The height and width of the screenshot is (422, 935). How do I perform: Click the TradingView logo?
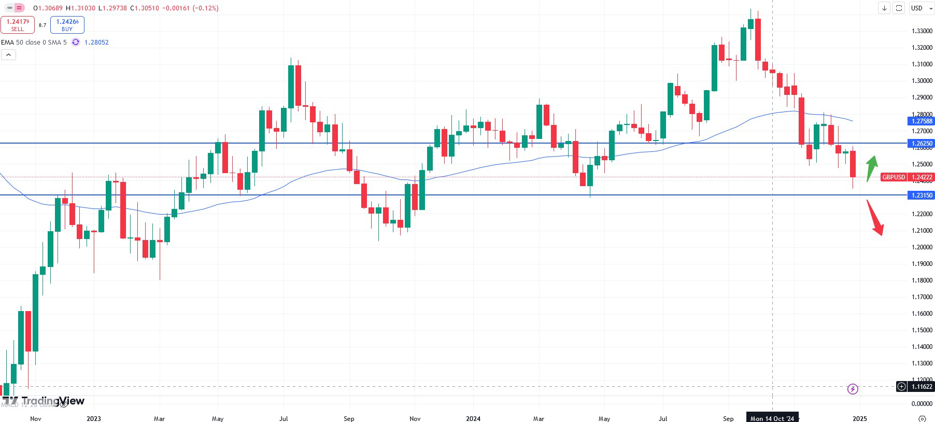click(44, 401)
